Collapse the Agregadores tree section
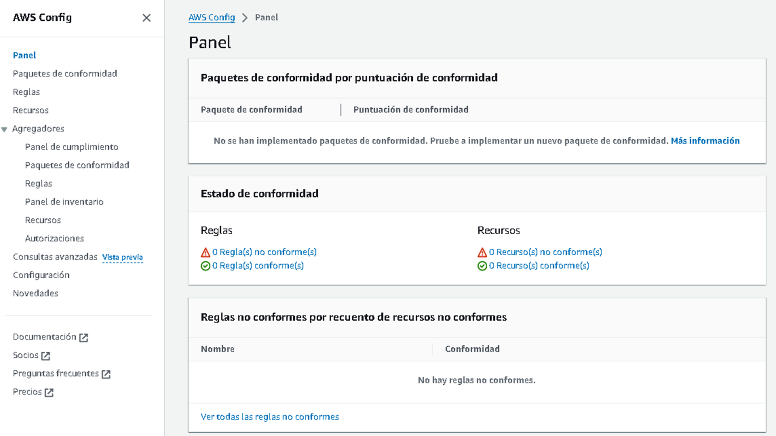The width and height of the screenshot is (776, 436). coord(4,129)
